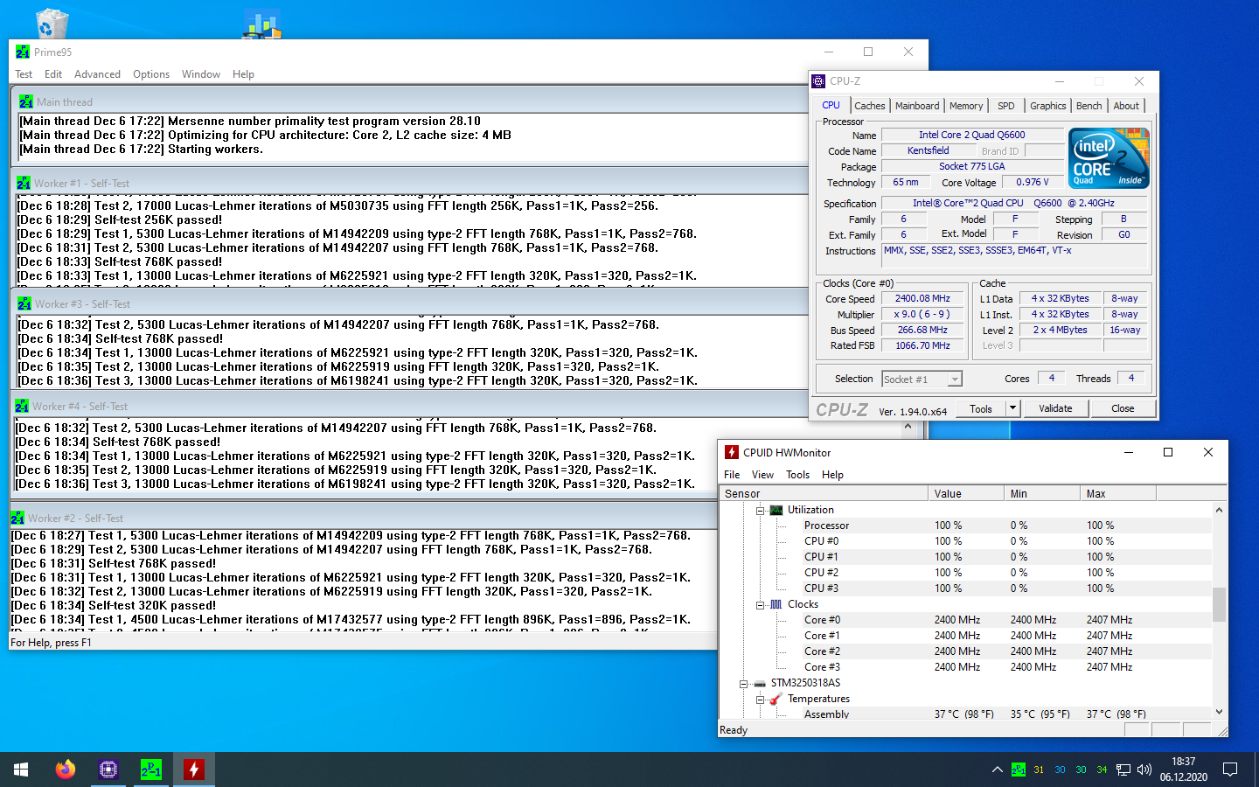
Task: Click the Prime95 system tray icon
Action: tap(1019, 770)
